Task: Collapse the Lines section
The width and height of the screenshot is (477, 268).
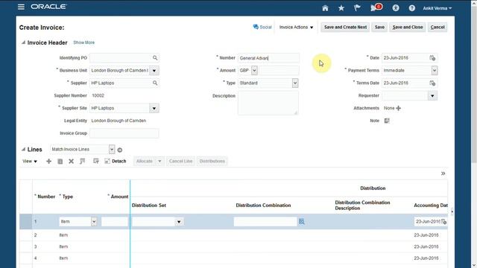Action: click(23, 149)
